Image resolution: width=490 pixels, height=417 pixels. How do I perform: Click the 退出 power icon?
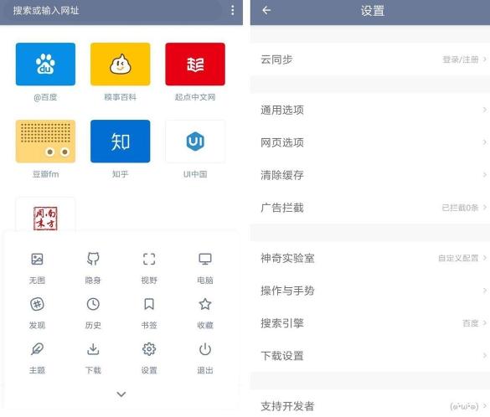coord(205,349)
